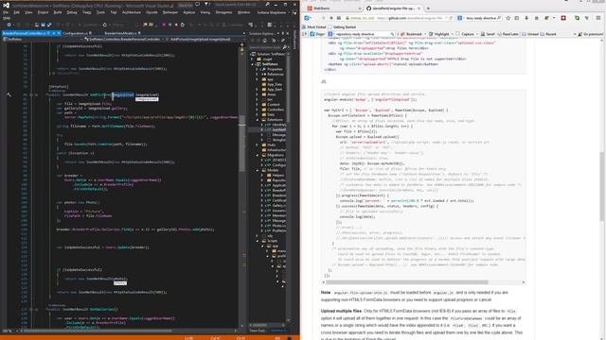This screenshot has height=340, width=606.
Task: Click the Diigo toolbar search magnifier
Action: pyautogui.click(x=392, y=34)
